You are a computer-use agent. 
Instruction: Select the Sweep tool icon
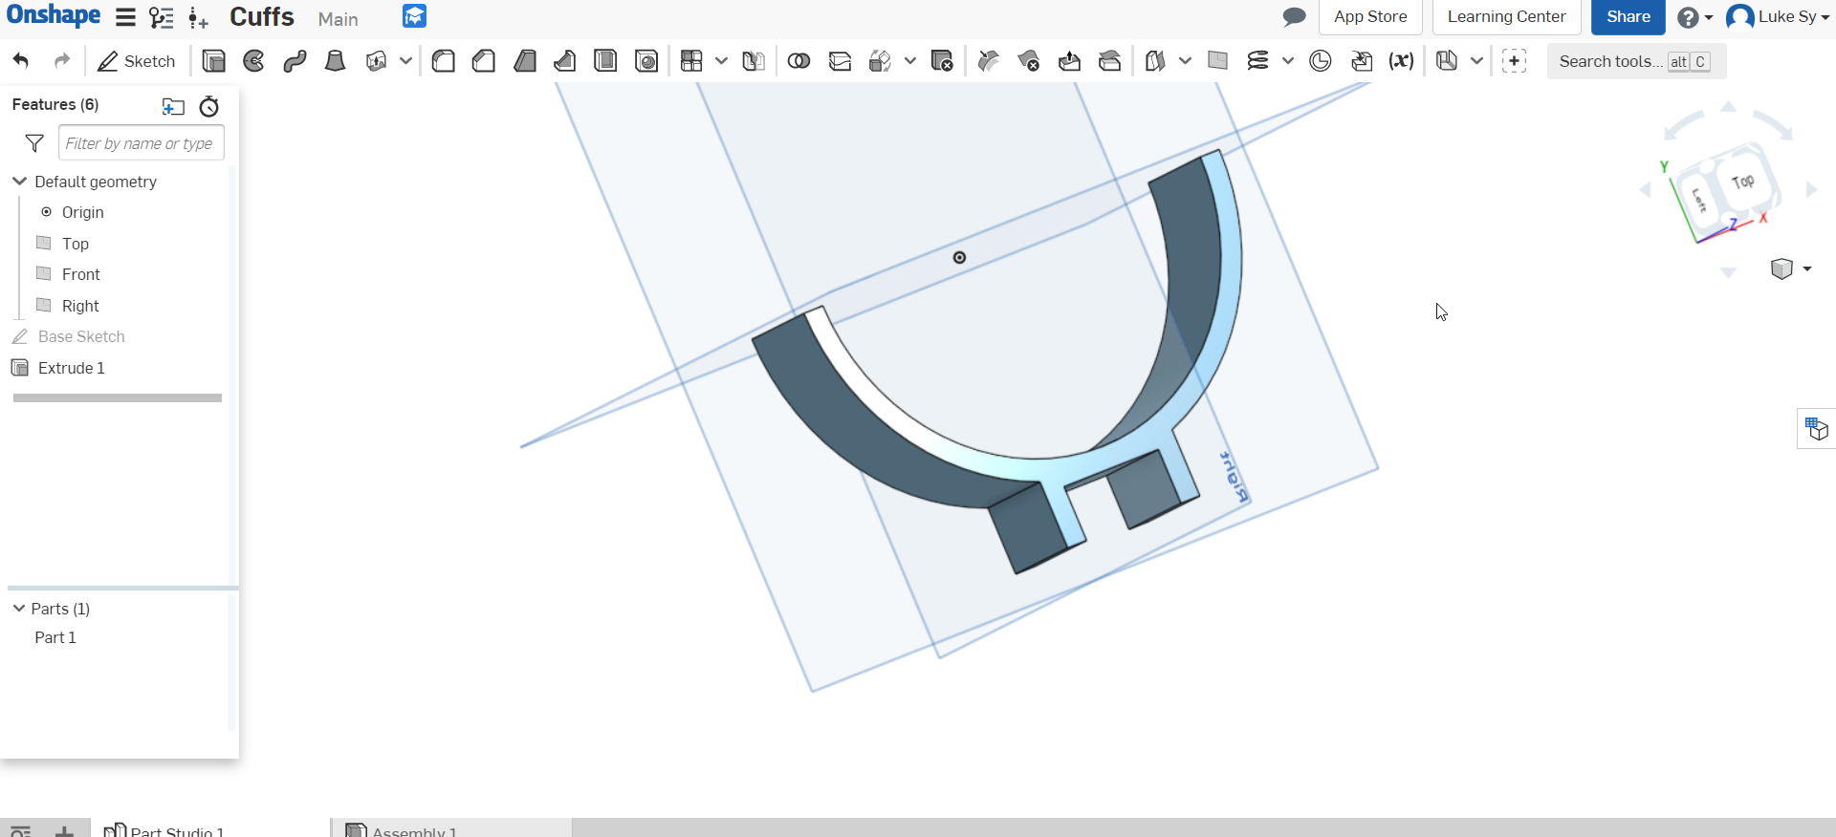pos(295,61)
